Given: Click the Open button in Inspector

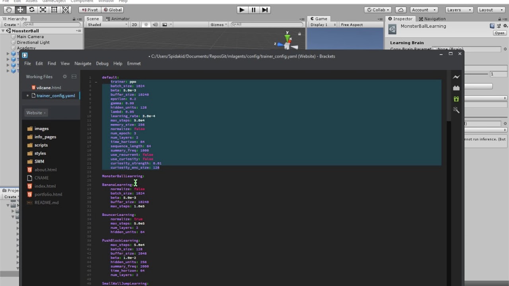Looking at the screenshot, I should [499, 33].
